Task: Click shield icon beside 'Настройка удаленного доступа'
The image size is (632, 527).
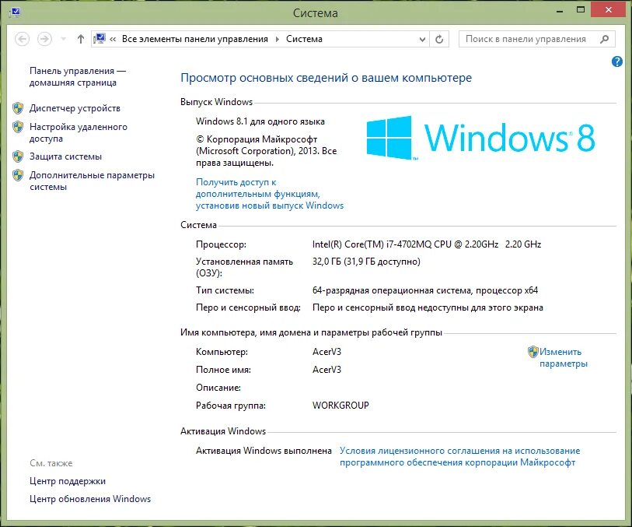Action: click(18, 127)
